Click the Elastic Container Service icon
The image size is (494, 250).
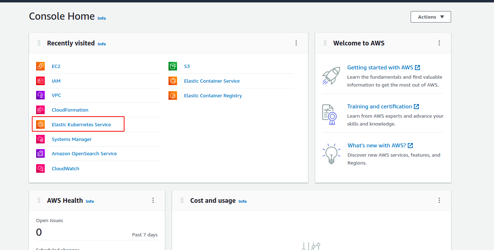(173, 81)
